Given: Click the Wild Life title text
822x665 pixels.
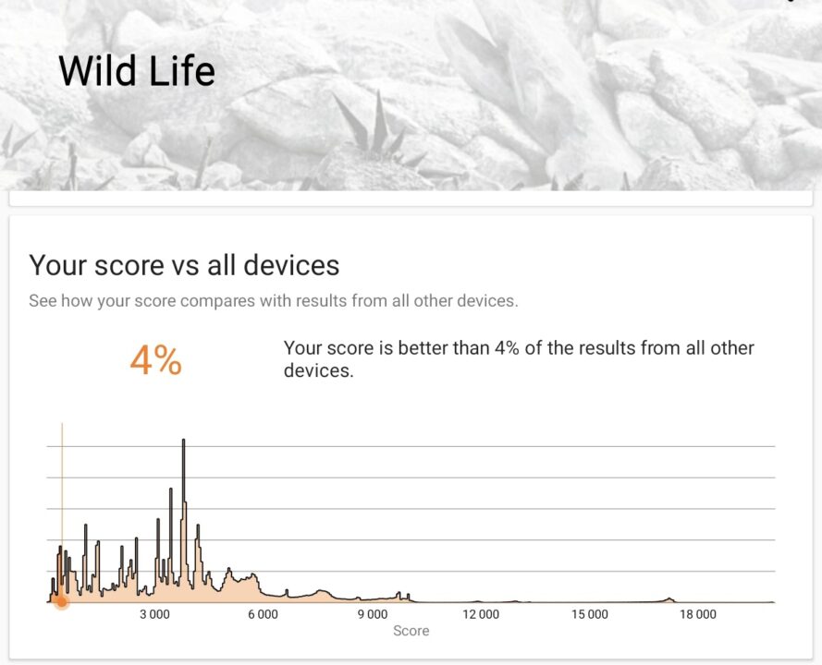Looking at the screenshot, I should point(137,71).
